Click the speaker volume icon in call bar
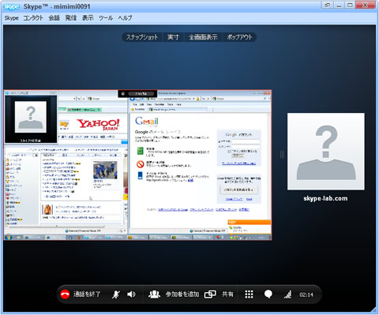Screen dimensions: 379x315 pyautogui.click(x=131, y=294)
